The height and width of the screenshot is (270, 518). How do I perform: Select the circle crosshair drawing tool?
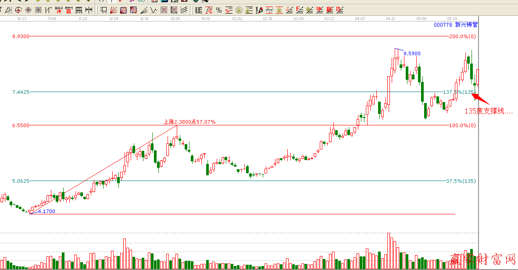tap(18, 10)
